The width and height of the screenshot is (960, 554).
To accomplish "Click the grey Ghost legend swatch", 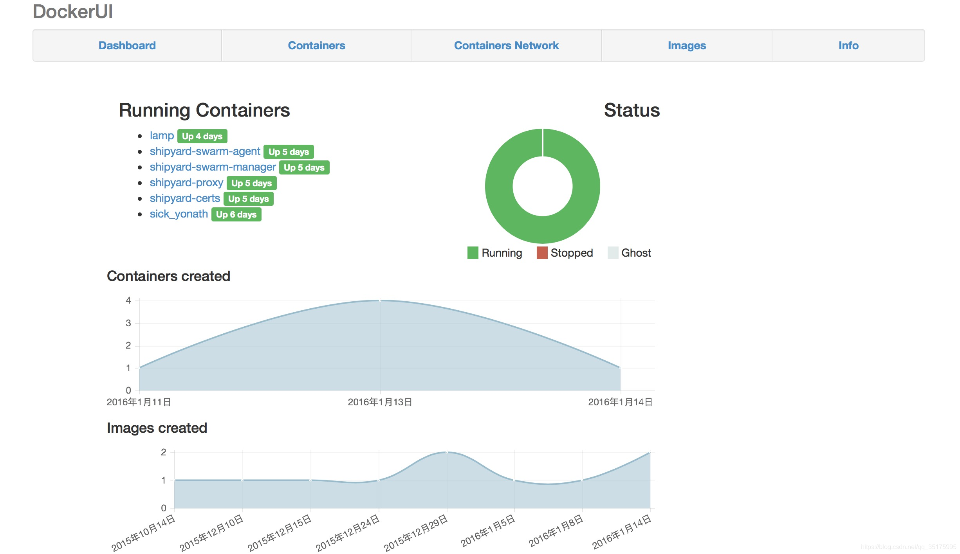I will click(613, 253).
